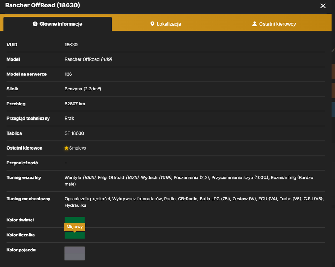Click the mileage value 62807 km
This screenshot has height=267, width=335.
point(75,104)
